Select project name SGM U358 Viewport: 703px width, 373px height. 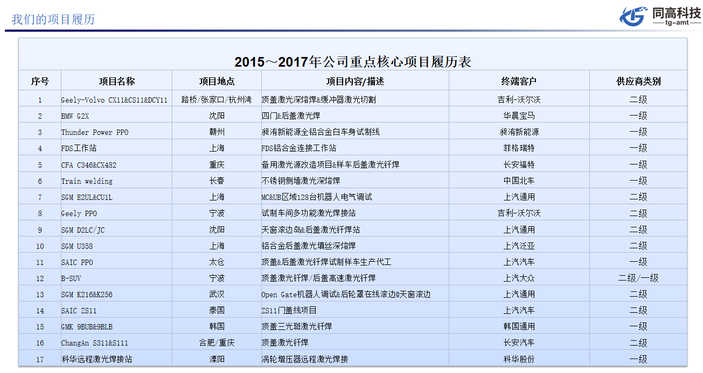coord(76,246)
